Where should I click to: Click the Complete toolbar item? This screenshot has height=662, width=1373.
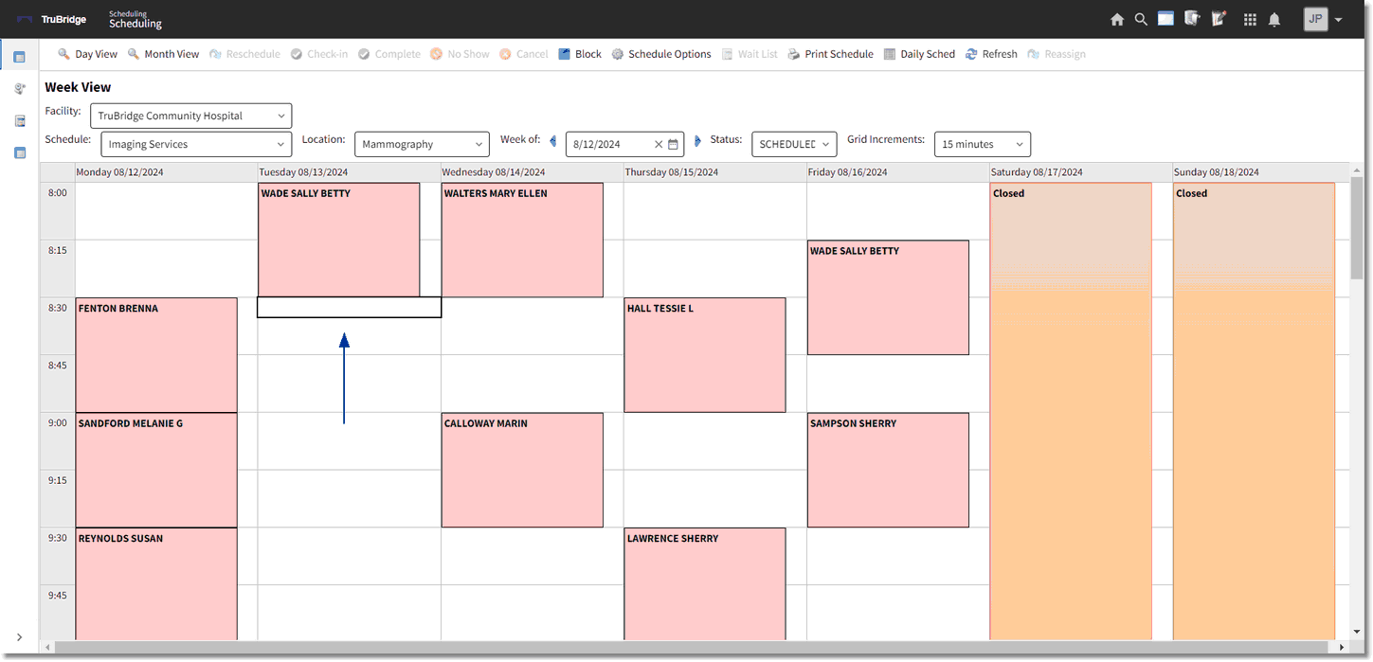389,54
